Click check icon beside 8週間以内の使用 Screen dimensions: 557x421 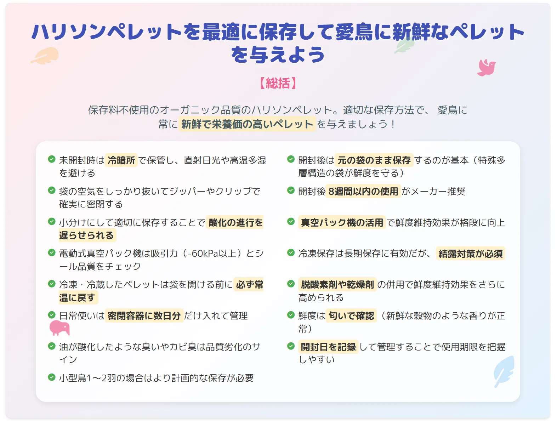point(291,190)
